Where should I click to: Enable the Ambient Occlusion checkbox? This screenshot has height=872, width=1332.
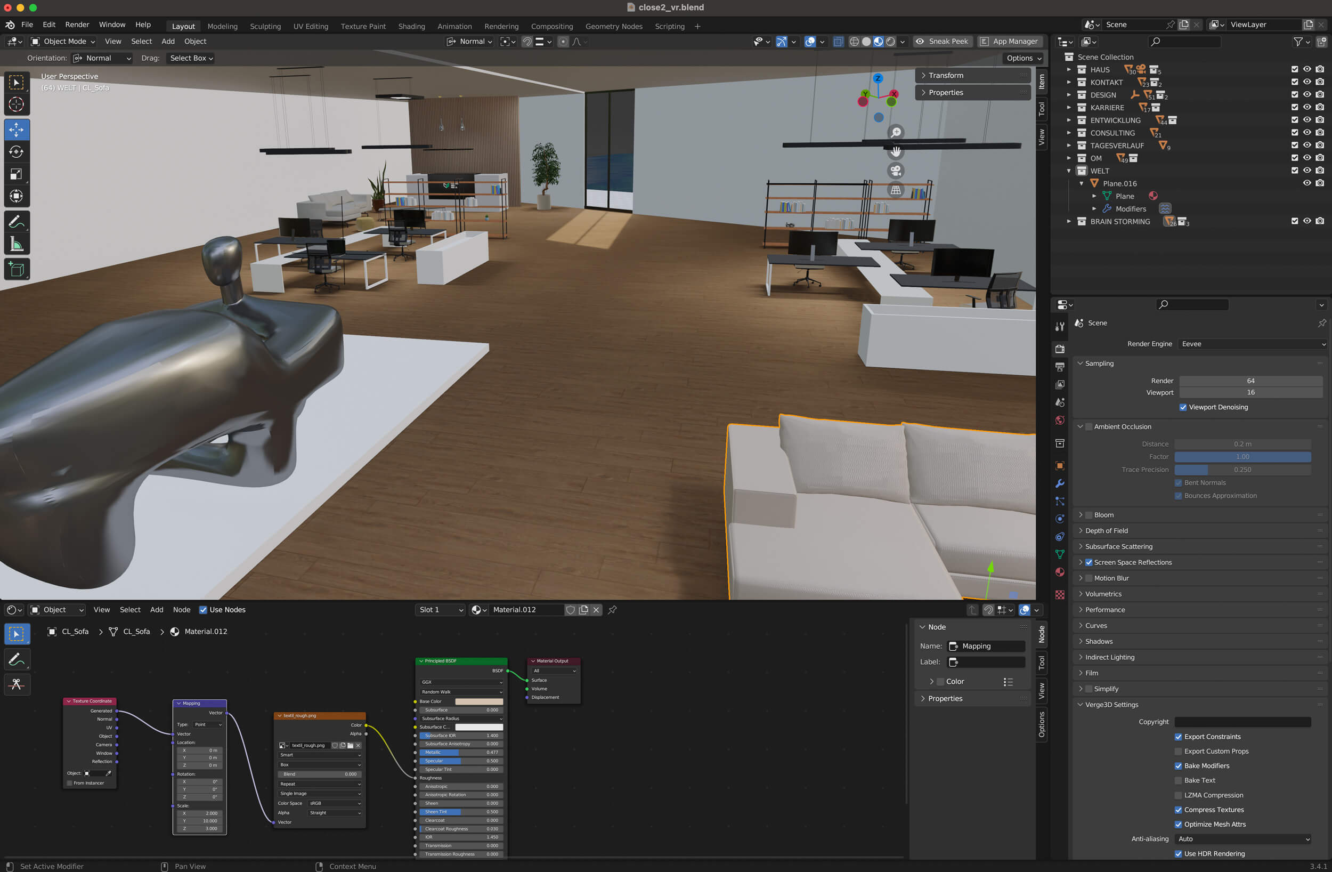tap(1089, 427)
